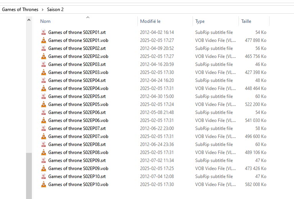
Task: Click the subtitle icon of S02EP10.srt
Action: coord(44,177)
